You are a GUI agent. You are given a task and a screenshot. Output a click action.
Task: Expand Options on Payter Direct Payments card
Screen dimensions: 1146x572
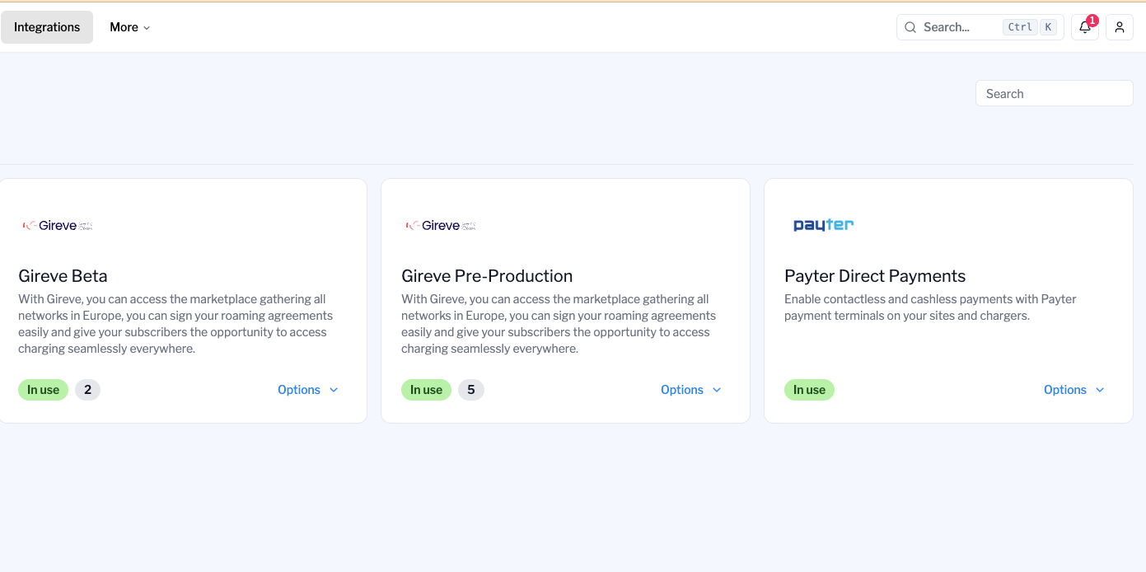click(1074, 390)
